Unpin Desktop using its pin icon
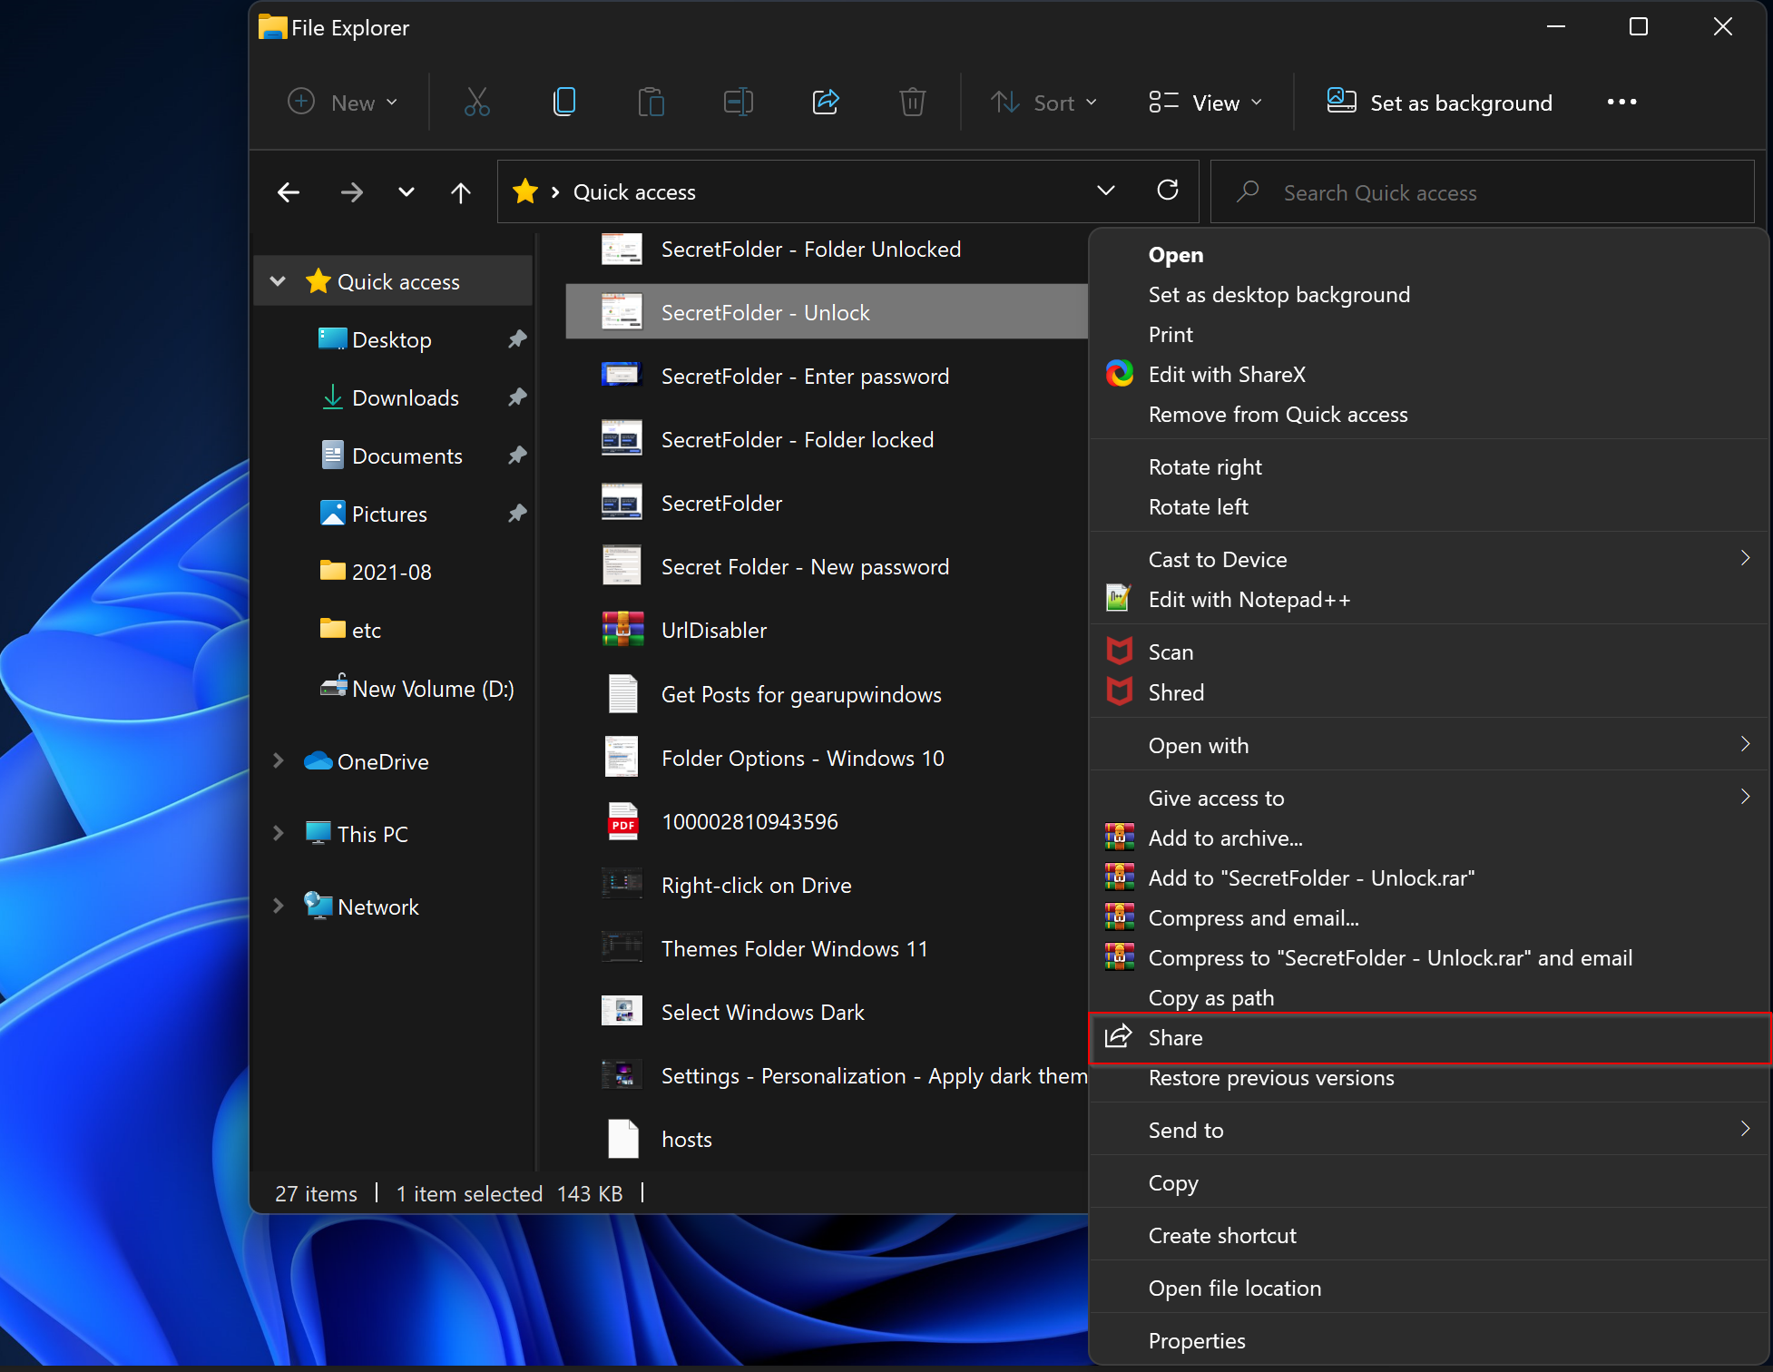This screenshot has height=1372, width=1773. pos(517,339)
